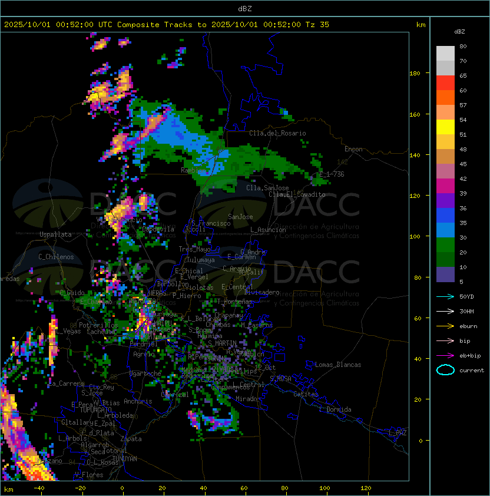Click the pink bip arrow in legend
This screenshot has width=490, height=496.
(445, 340)
